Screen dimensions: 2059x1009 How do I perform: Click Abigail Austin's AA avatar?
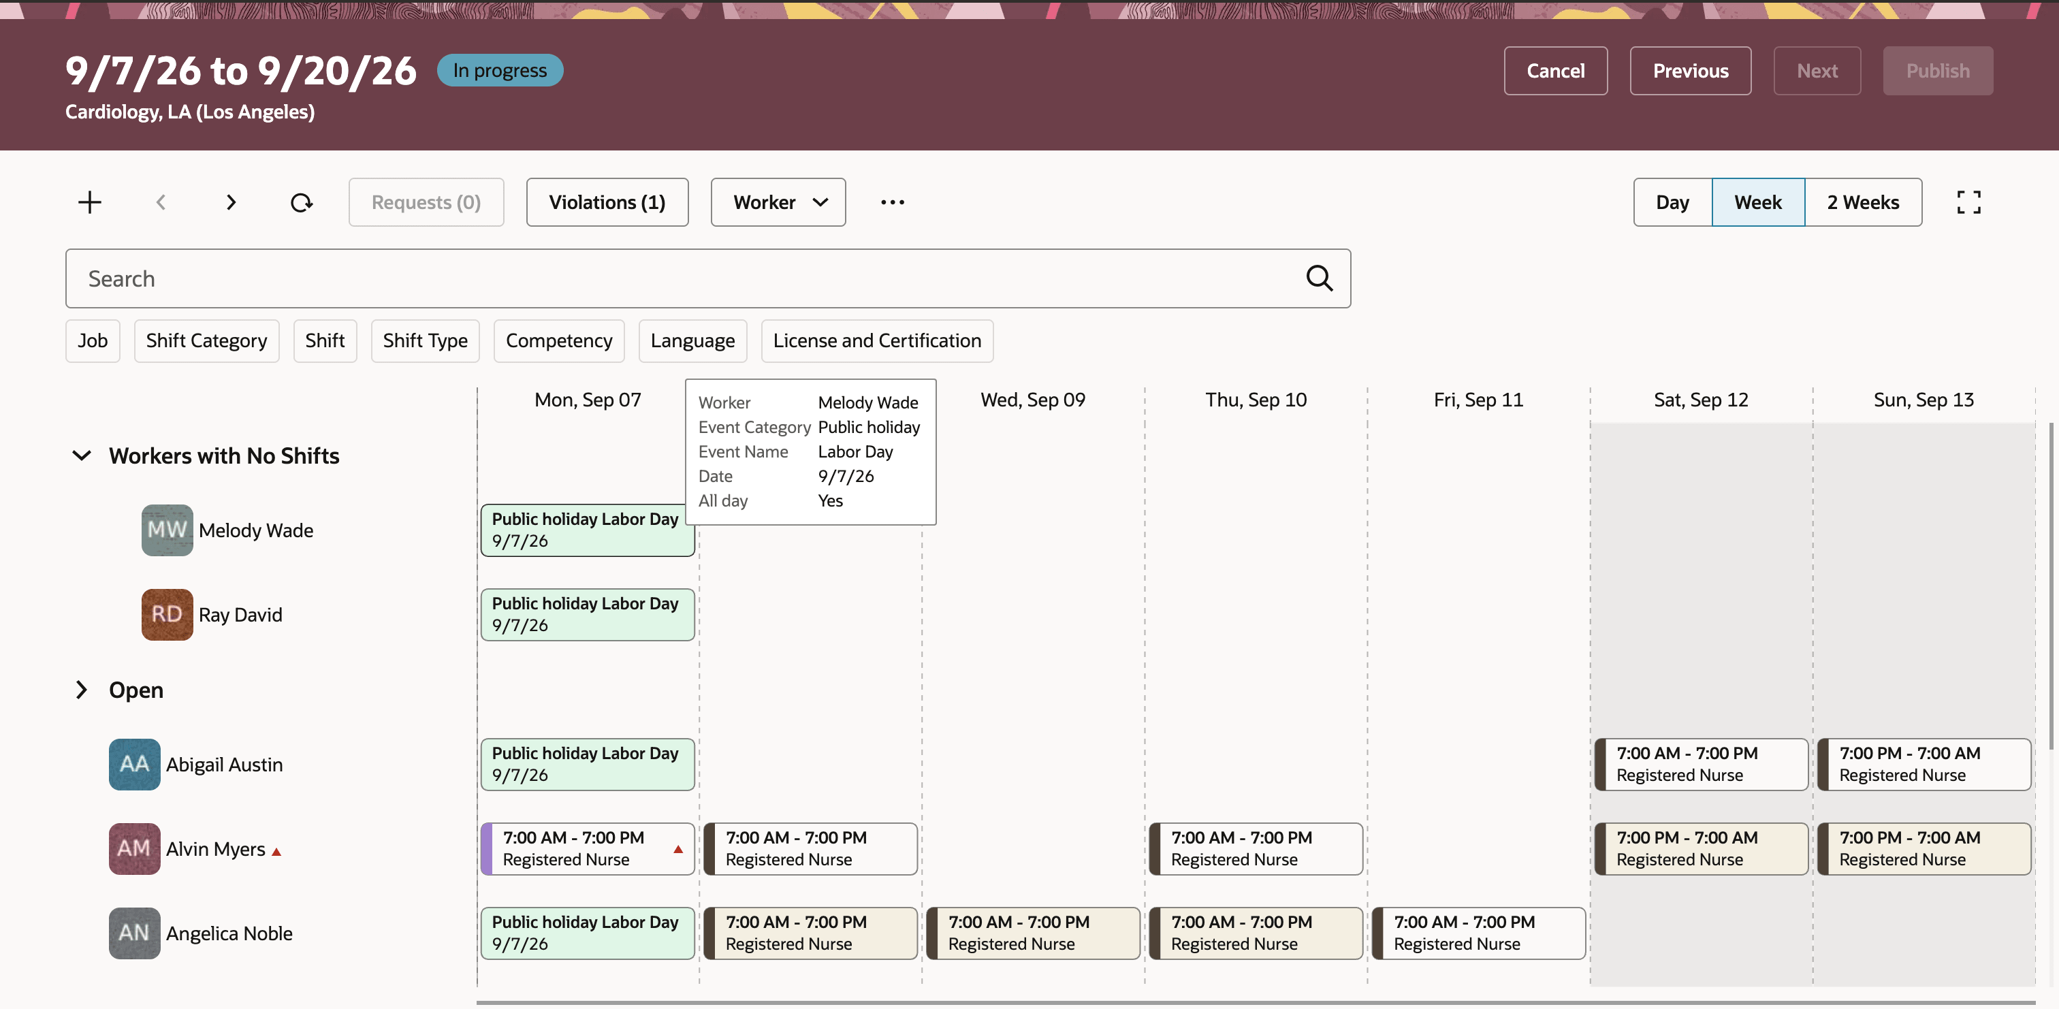pos(134,765)
